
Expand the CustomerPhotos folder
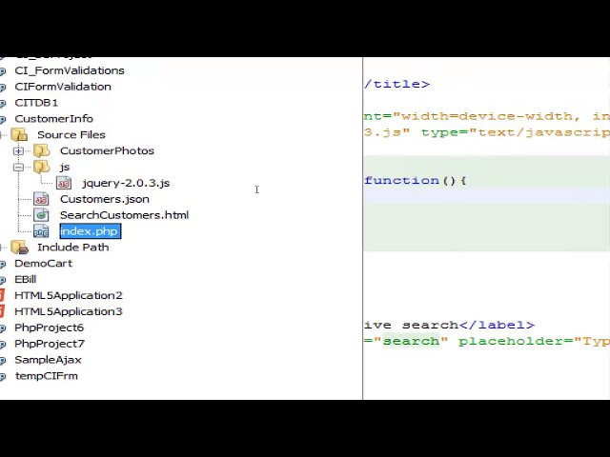pyautogui.click(x=18, y=150)
